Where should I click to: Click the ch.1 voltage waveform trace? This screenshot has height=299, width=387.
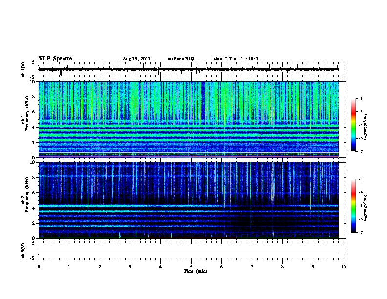(189, 69)
